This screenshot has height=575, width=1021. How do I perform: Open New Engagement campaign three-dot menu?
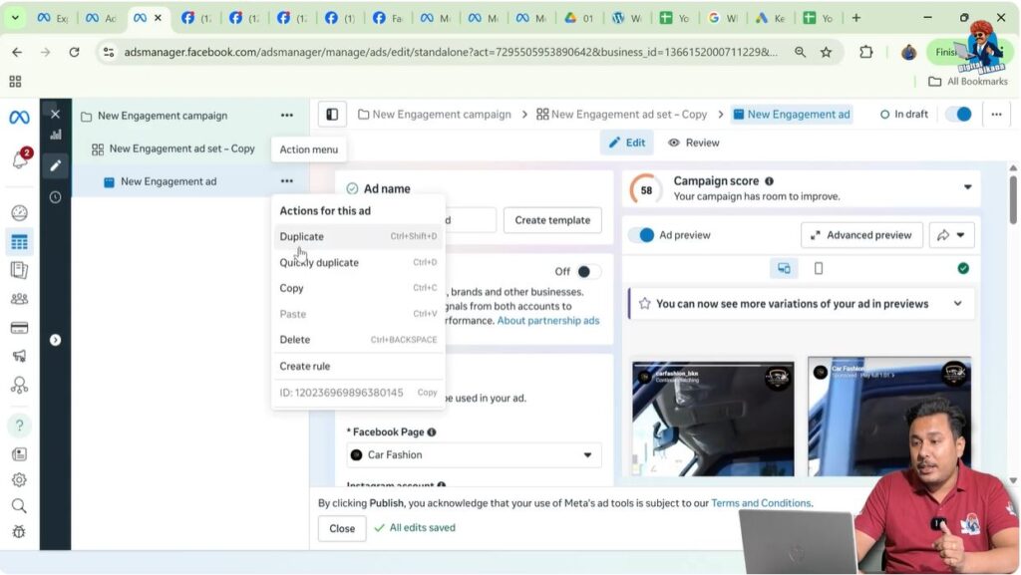(287, 116)
